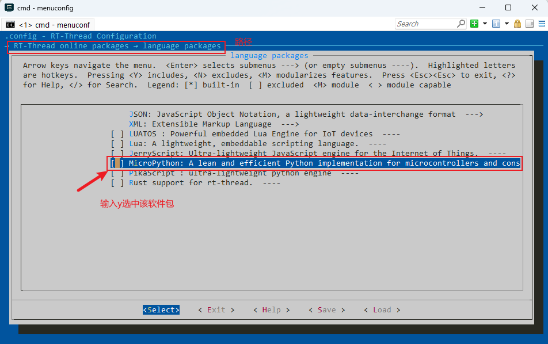Click the Exit button in menuconfig
The width and height of the screenshot is (548, 344).
point(217,309)
